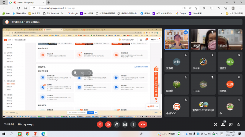Open Edge tab actions menu icon

(4, 2)
